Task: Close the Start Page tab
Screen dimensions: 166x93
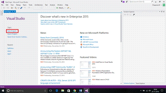Action: (15, 11)
